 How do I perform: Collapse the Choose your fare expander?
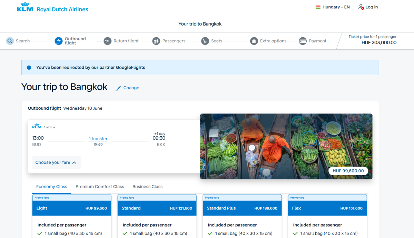pyautogui.click(x=56, y=162)
